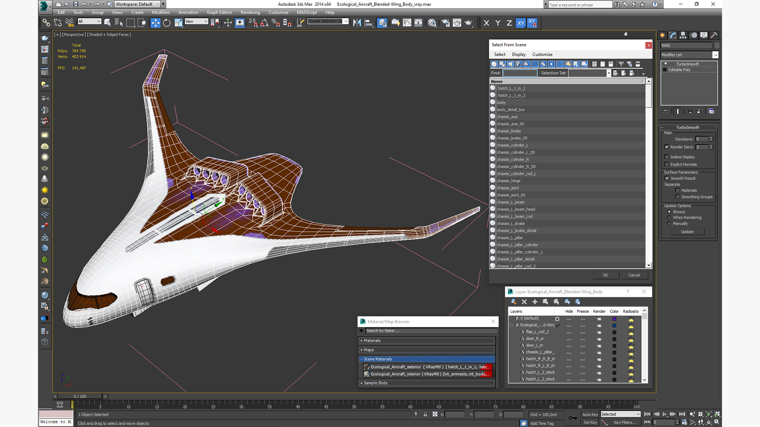Open Create Selection Set dropdown
The image size is (760, 427).
pos(328,21)
